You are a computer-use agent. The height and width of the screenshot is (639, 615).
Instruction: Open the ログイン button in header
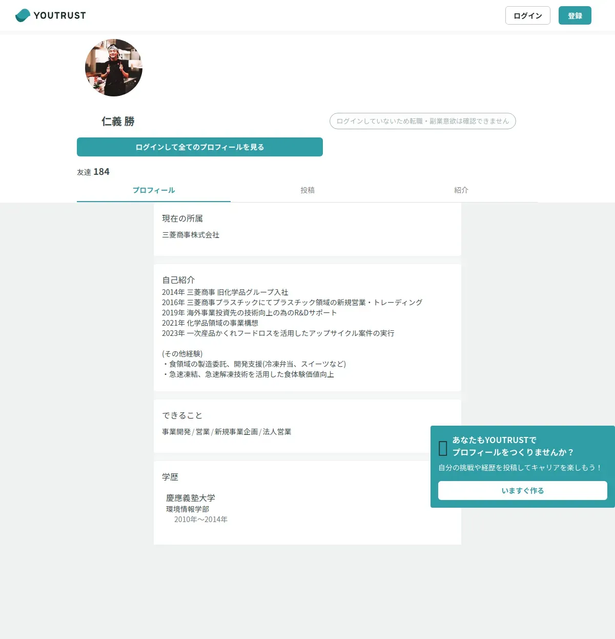528,15
